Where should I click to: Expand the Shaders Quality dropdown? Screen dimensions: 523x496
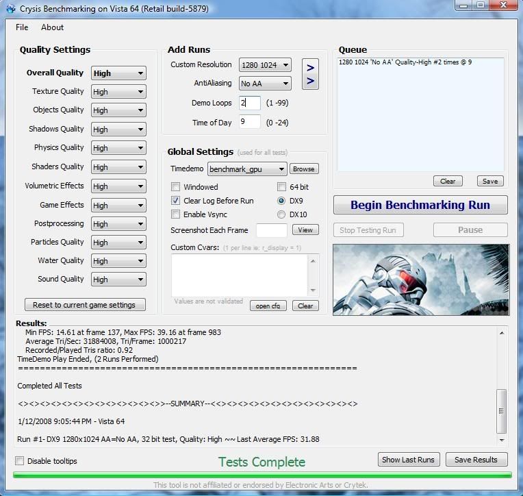point(118,167)
